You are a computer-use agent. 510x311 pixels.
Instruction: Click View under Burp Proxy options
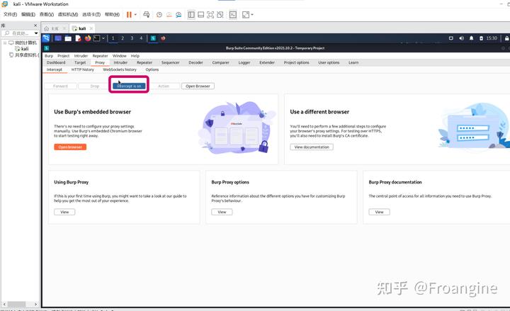coord(222,212)
